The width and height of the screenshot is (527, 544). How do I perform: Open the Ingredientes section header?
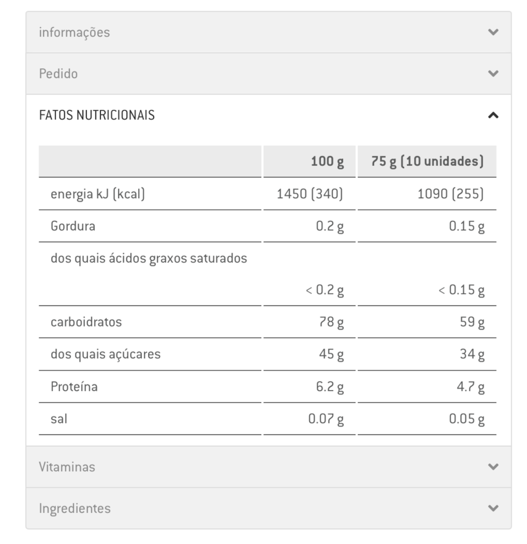(x=269, y=508)
